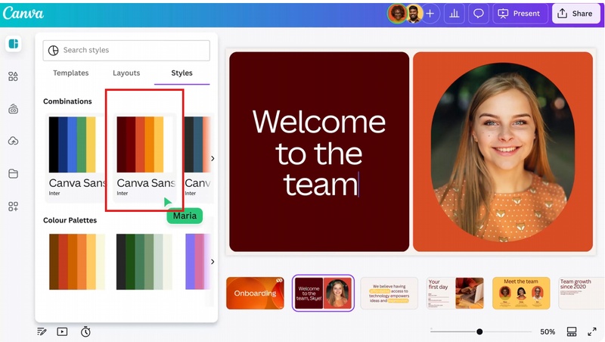Show more Combinations with the arrow
Viewport: 605px width, 342px height.
(213, 158)
